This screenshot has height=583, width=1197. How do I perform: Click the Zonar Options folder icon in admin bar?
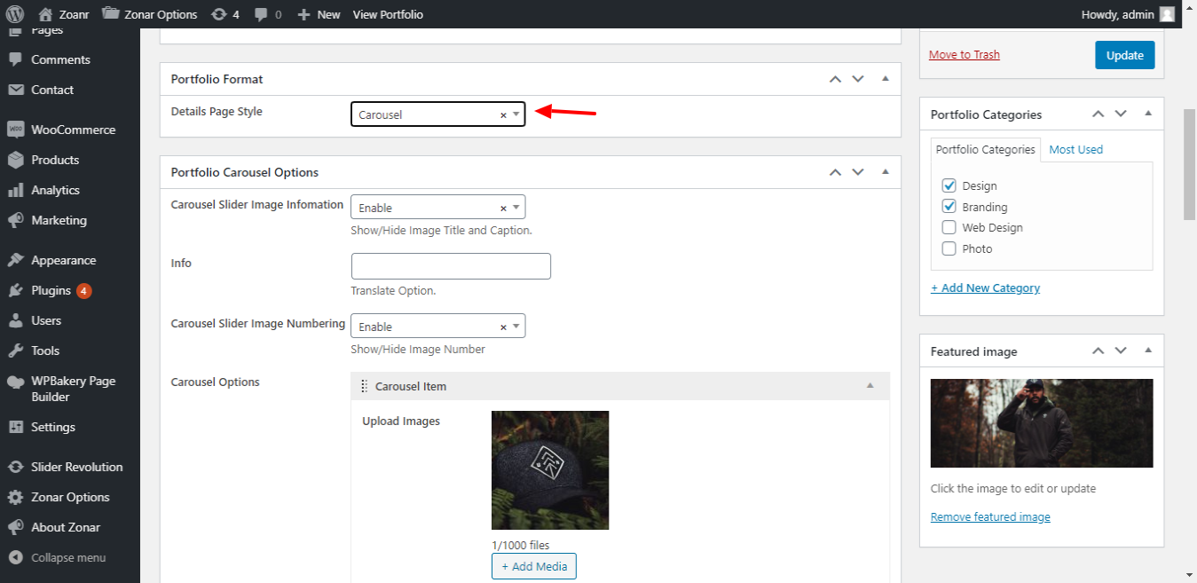tap(111, 14)
